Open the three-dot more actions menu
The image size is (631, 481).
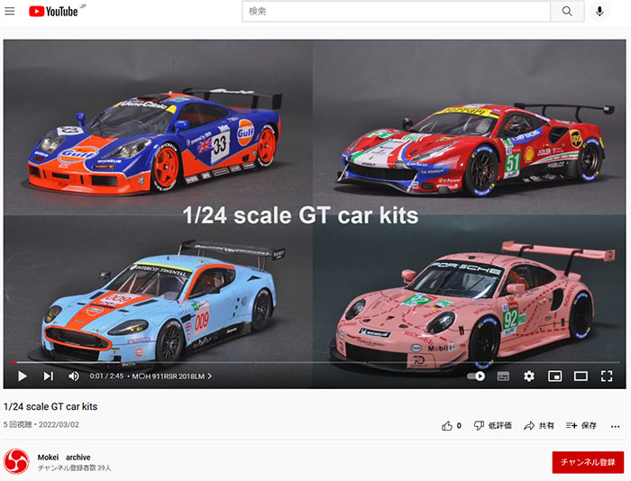(x=615, y=426)
